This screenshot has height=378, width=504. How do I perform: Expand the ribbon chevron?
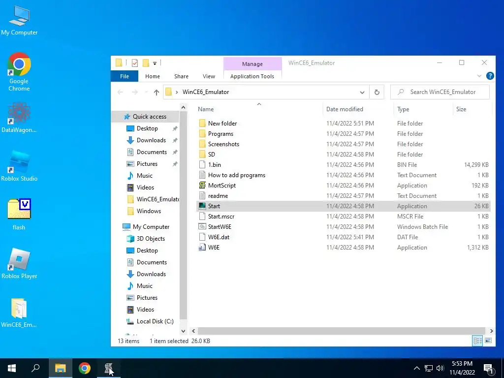[x=479, y=76]
